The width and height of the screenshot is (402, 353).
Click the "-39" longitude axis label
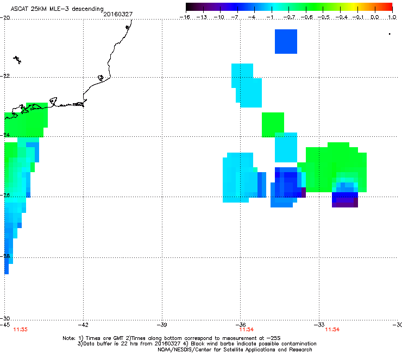[x=162, y=325]
